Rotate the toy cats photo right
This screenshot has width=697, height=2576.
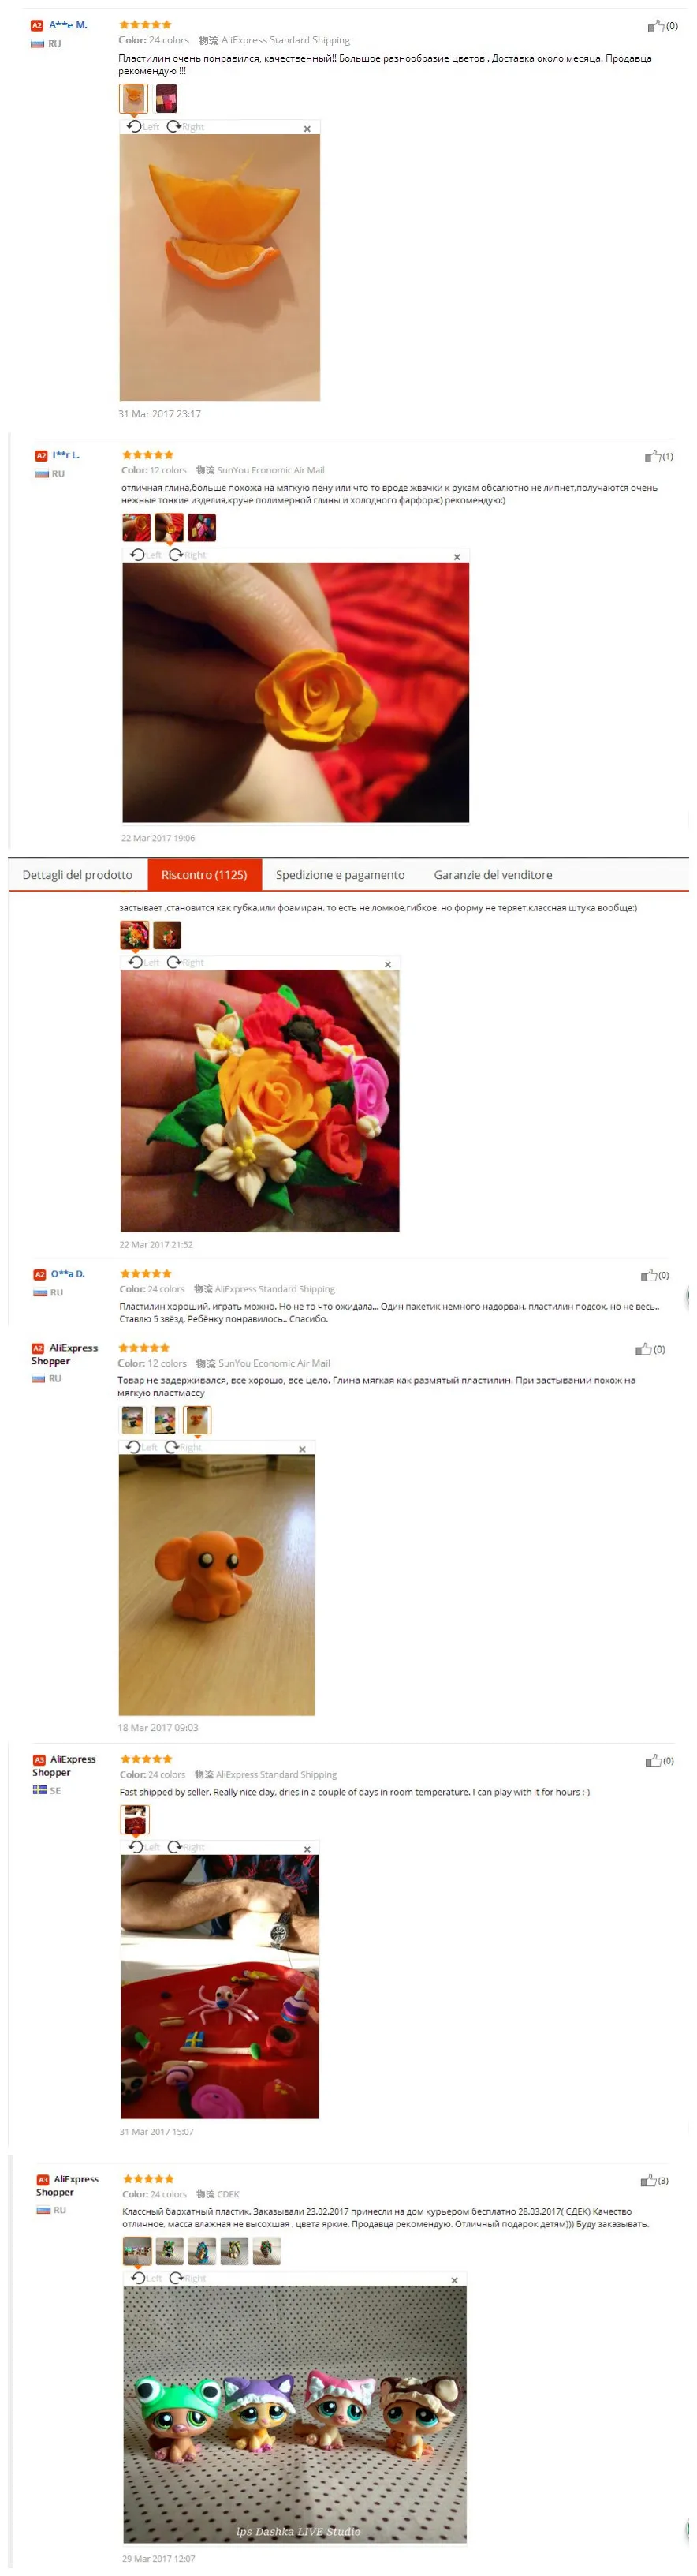tap(187, 2278)
